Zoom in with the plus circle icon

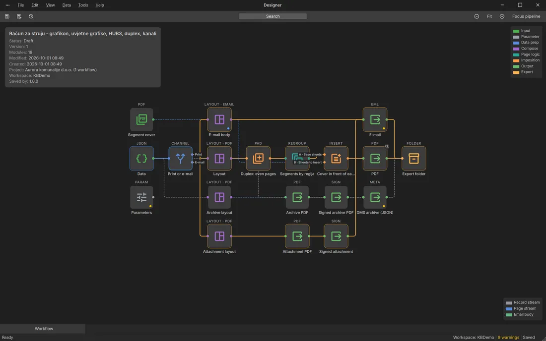click(x=502, y=16)
